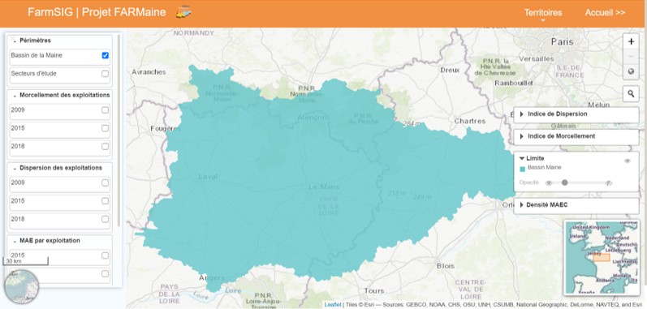Go to Accueil >> link
This screenshot has width=647, height=309.
click(605, 13)
